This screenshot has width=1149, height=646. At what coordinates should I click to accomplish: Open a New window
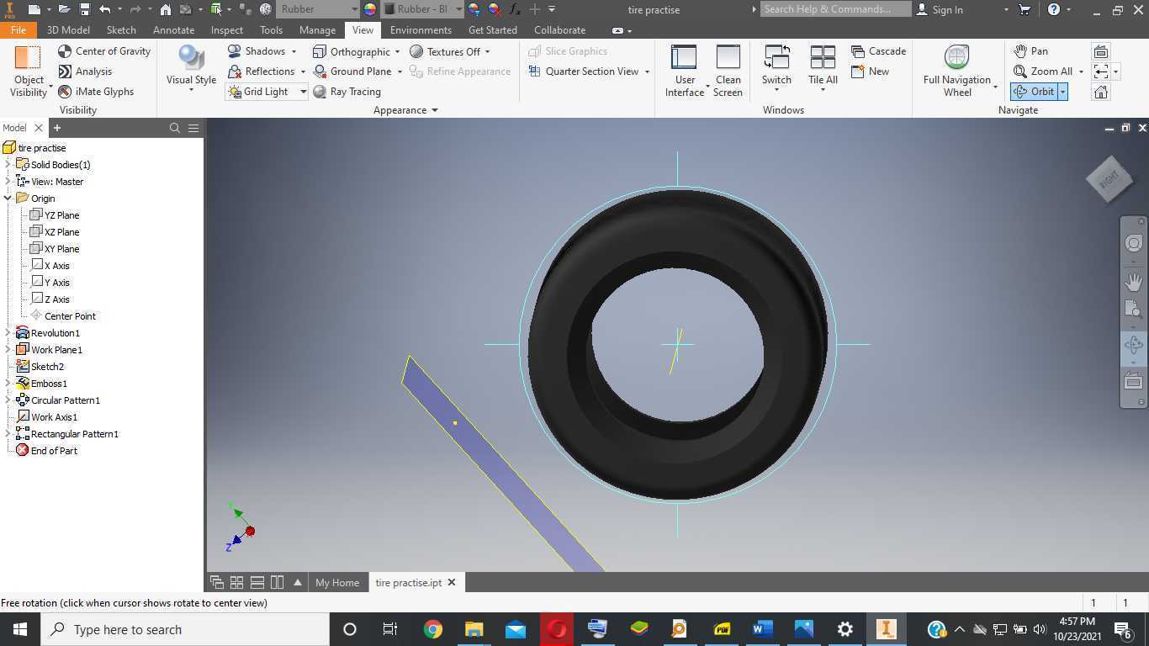tap(870, 71)
